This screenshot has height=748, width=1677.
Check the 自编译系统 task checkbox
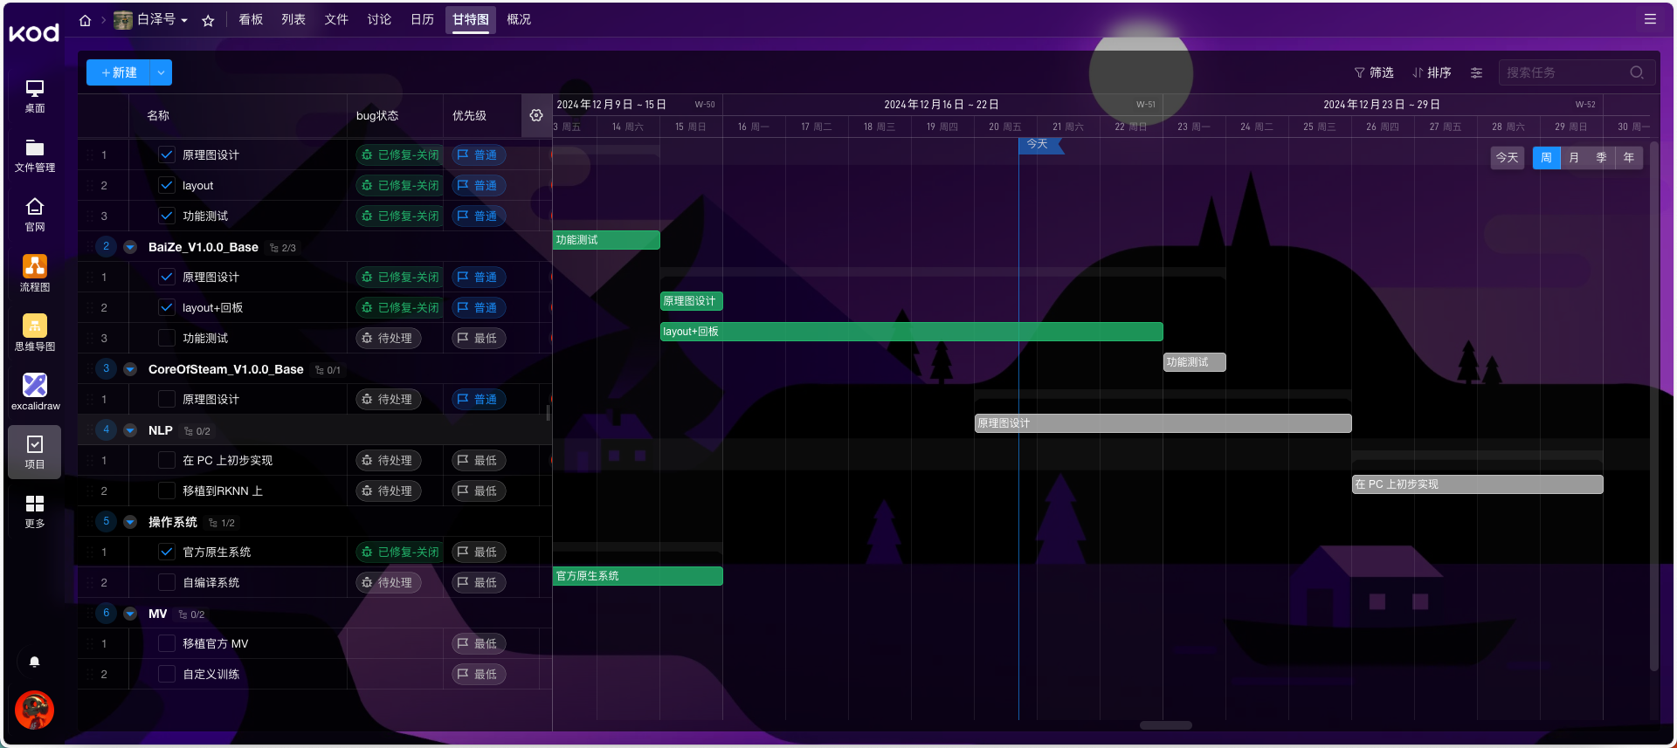166,582
